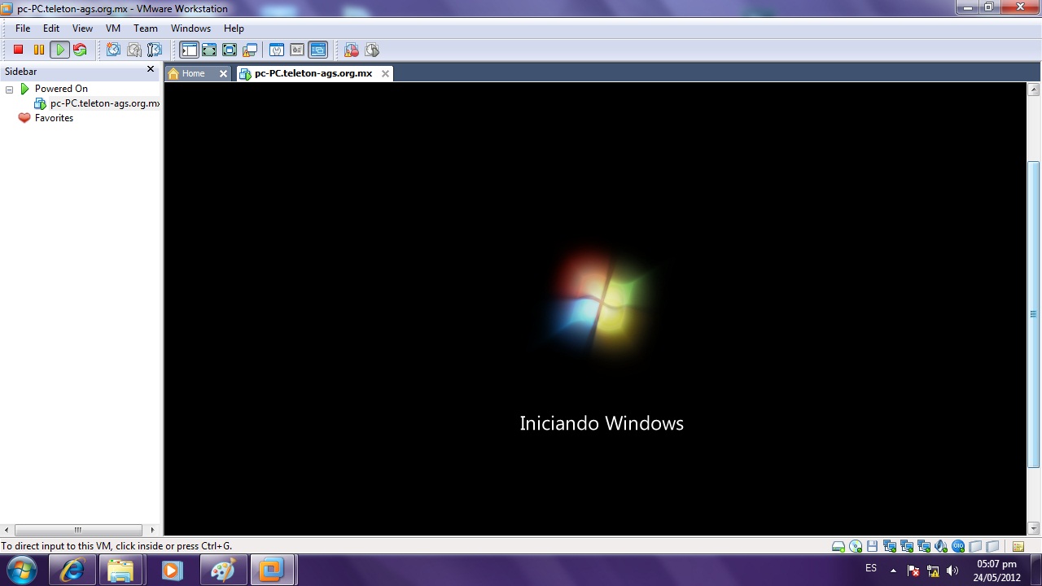This screenshot has height=586, width=1042.
Task: Click the CD/DVD drive status icon
Action: click(x=856, y=546)
